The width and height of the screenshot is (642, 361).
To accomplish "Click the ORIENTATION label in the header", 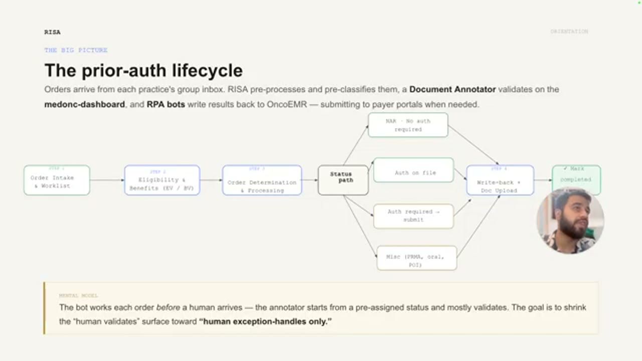I will (x=569, y=32).
